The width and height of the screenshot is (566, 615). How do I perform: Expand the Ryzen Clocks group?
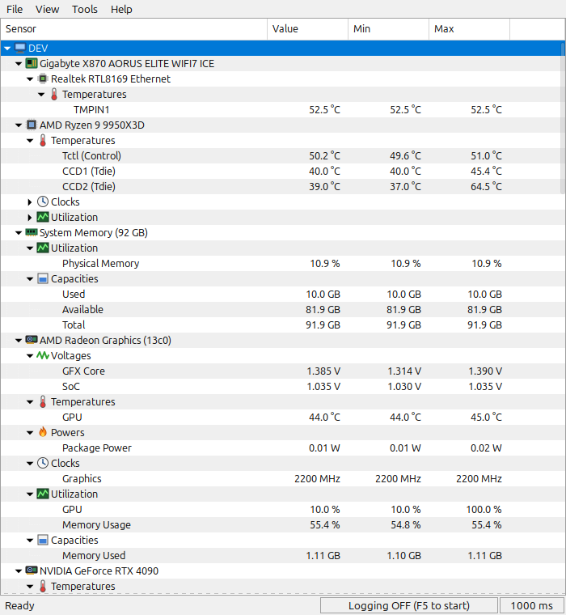[x=30, y=202]
